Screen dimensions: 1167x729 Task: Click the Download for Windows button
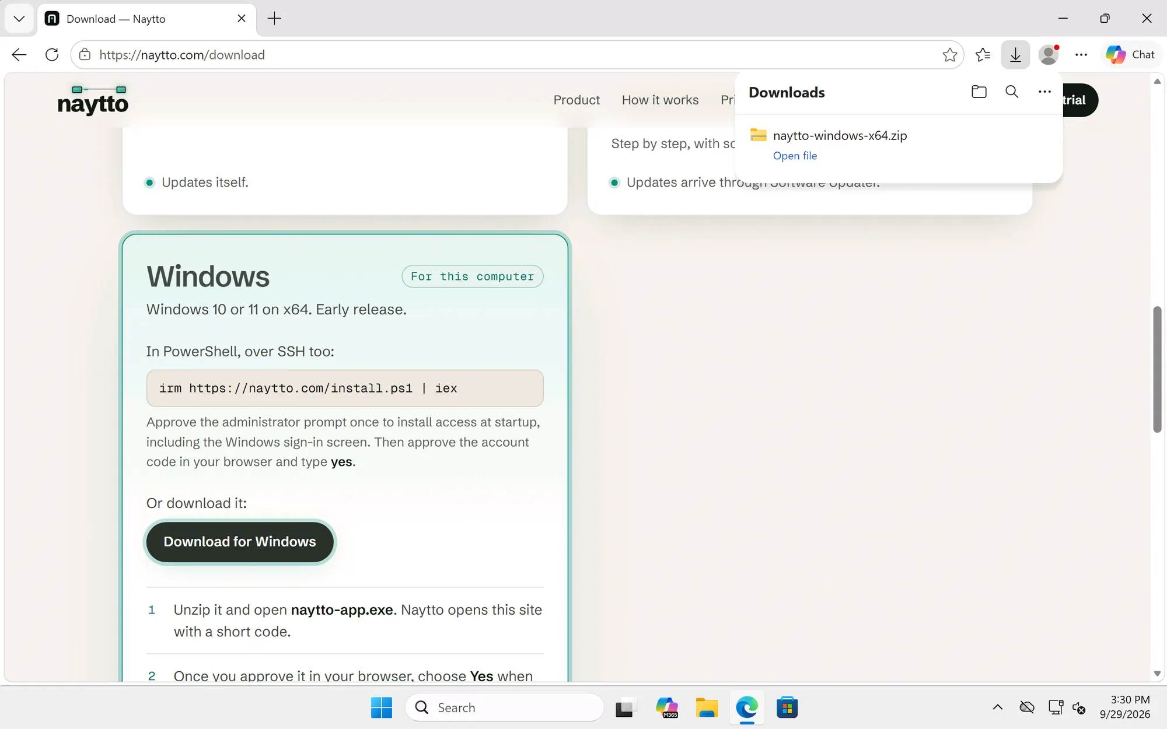tap(240, 542)
